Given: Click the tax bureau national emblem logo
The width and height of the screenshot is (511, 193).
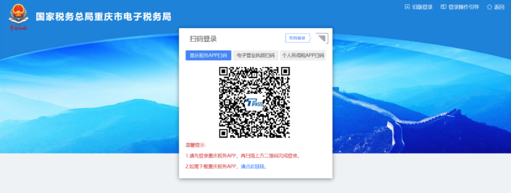Looking at the screenshot, I should point(18,17).
